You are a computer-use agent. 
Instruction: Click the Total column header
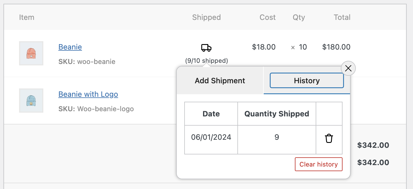coord(342,17)
